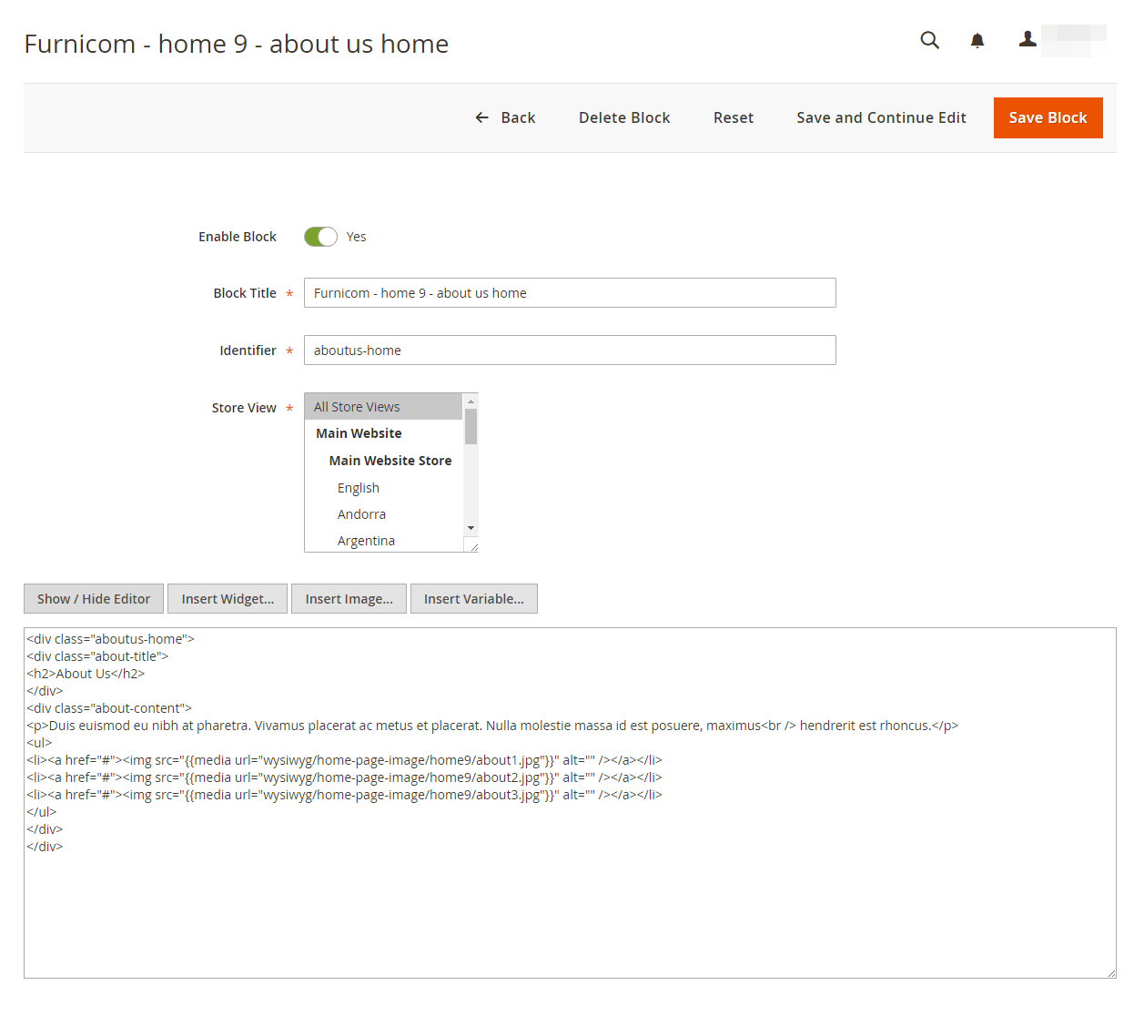Click the 'Duis euismod eu nibh' paragraph line
This screenshot has height=1026, width=1144.
[492, 726]
